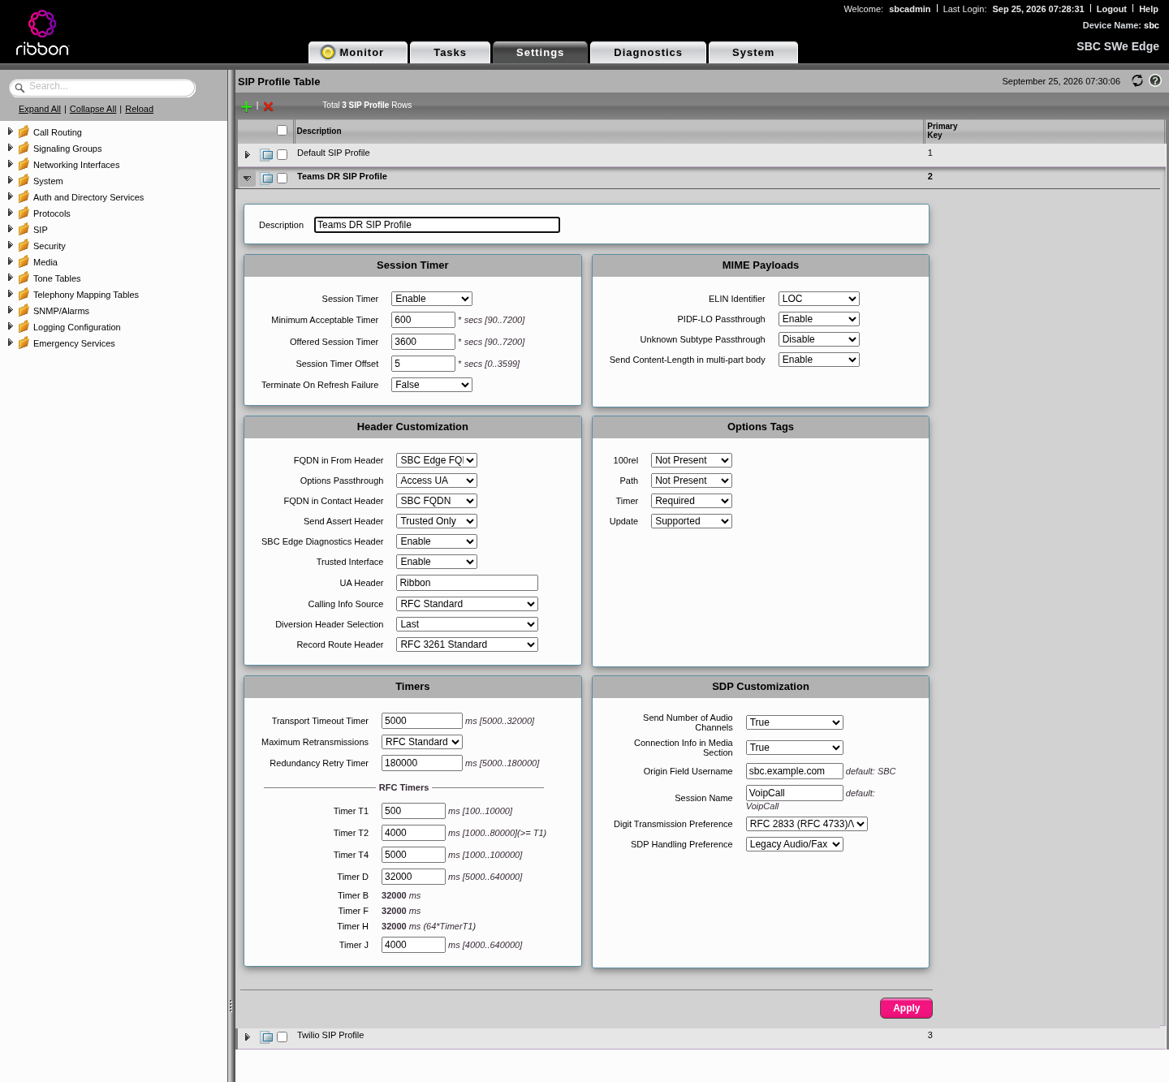Open the Terminate On Refresh Failure dropdown

[x=432, y=385]
